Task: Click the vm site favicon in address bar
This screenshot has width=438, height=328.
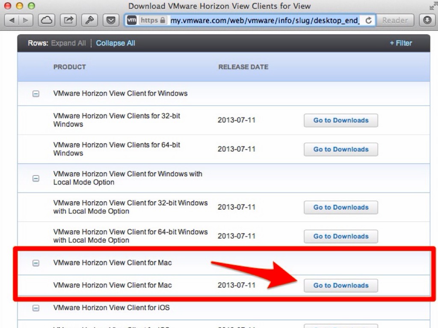Action: 132,20
